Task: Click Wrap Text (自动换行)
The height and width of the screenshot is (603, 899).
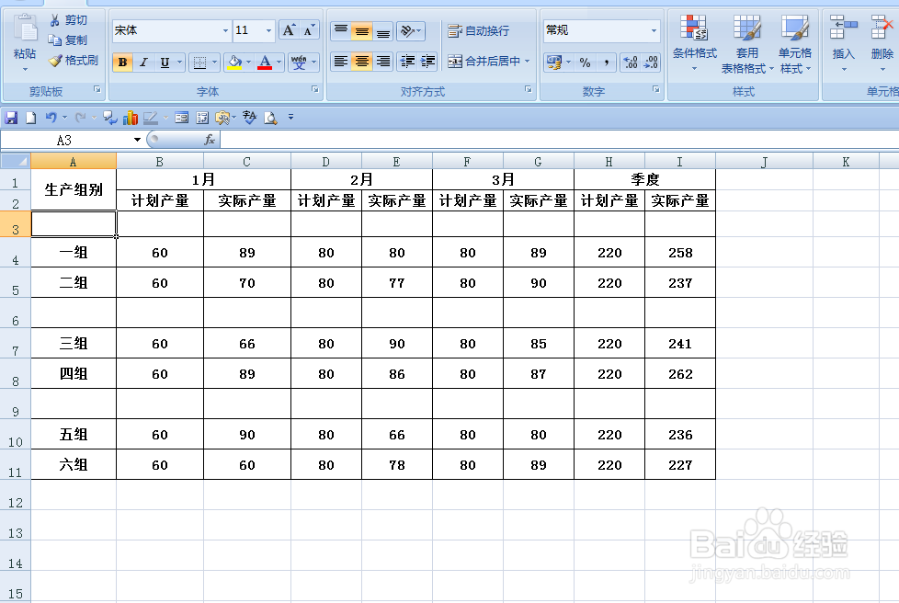Action: coord(478,31)
